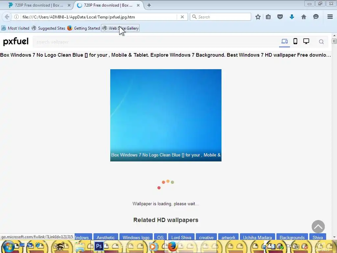Viewport: 337px width, 253px height.
Task: Open a new tab with the plus button
Action: tap(149, 5)
